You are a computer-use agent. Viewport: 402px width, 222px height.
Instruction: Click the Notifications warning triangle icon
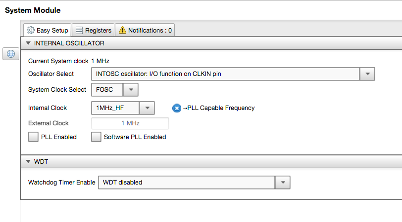click(122, 30)
